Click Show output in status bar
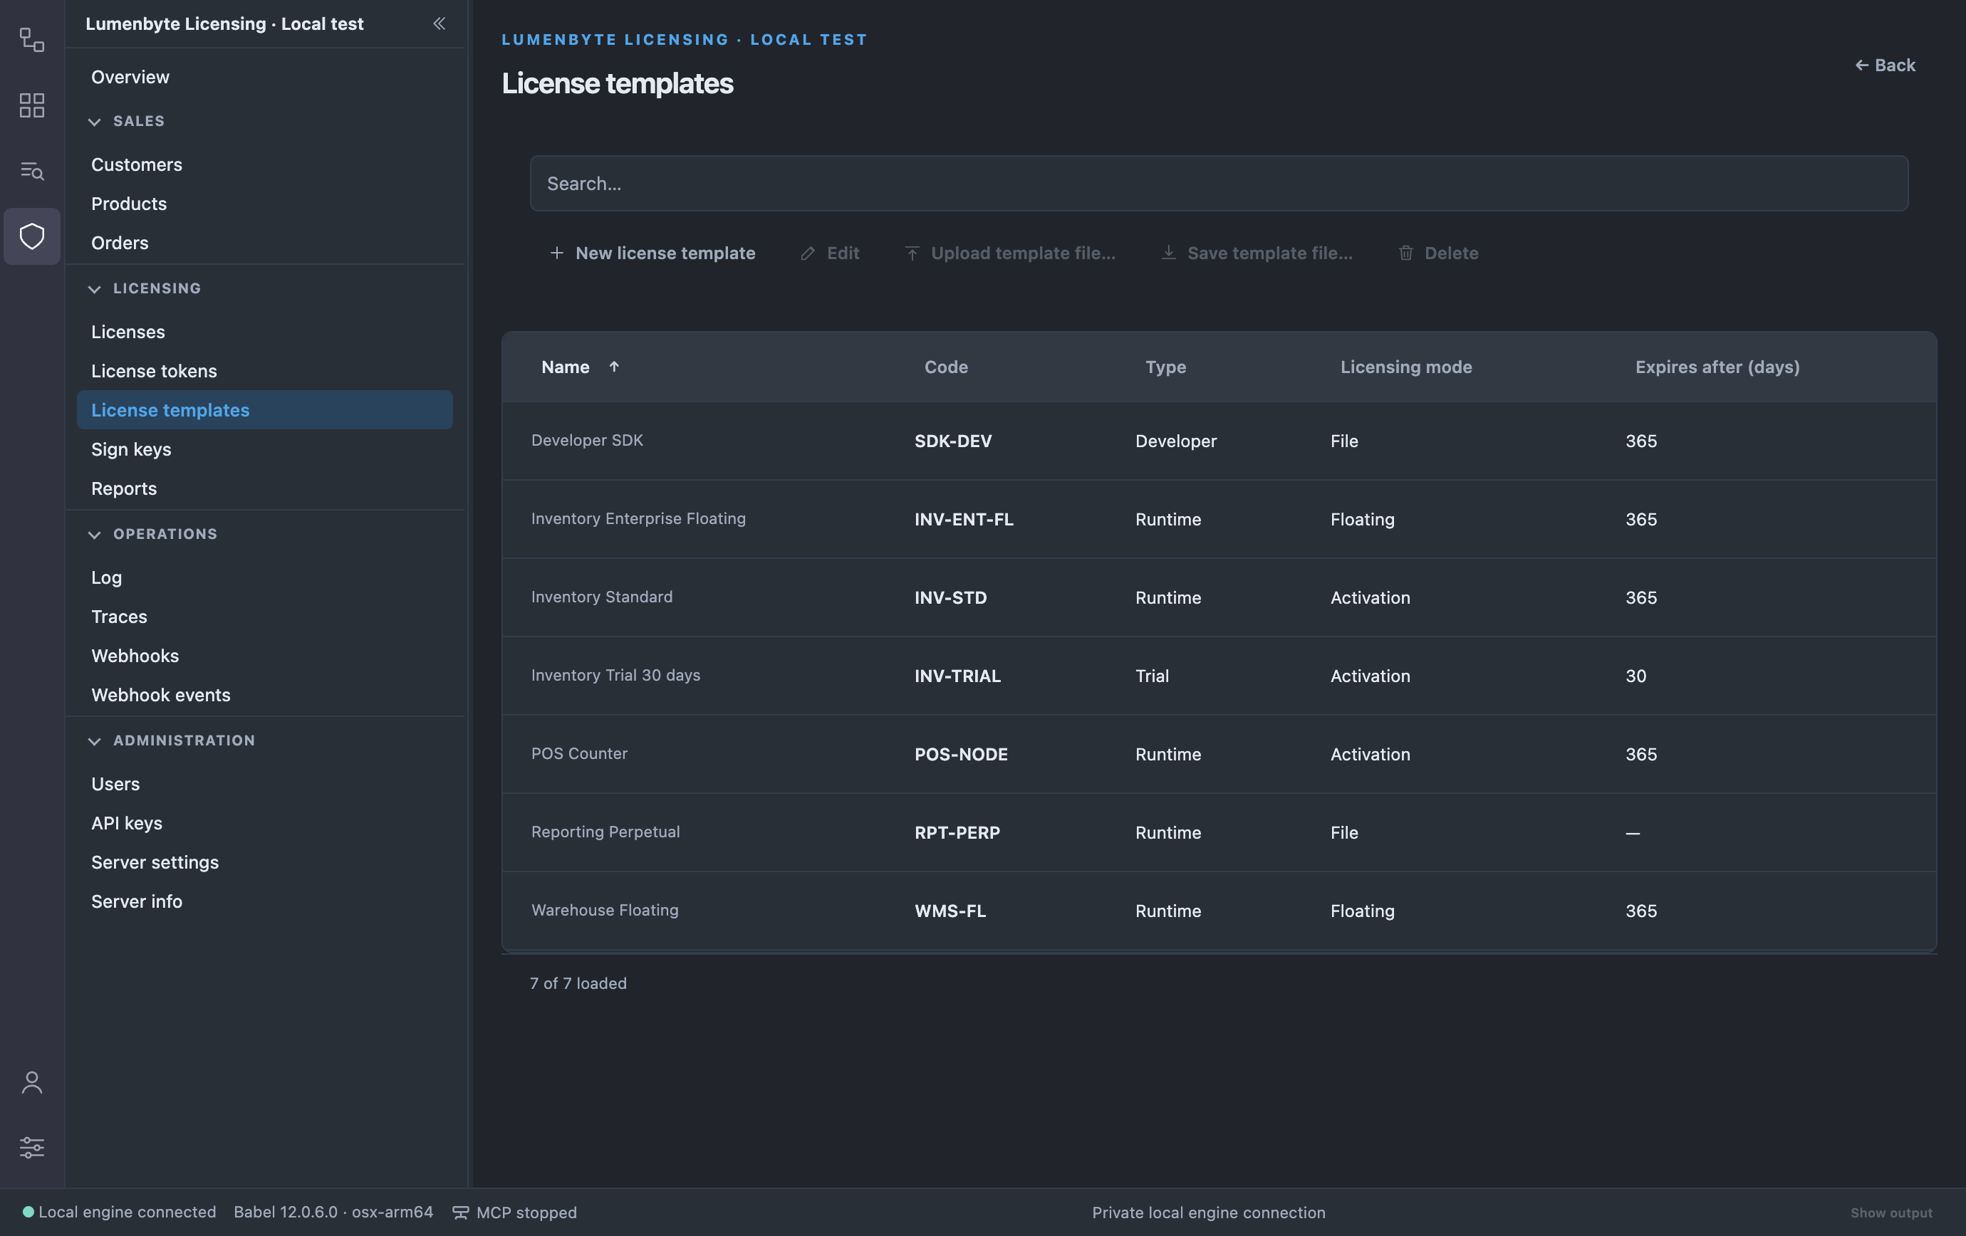 [x=1891, y=1213]
